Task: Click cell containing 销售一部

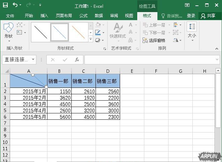Action: 59,81
